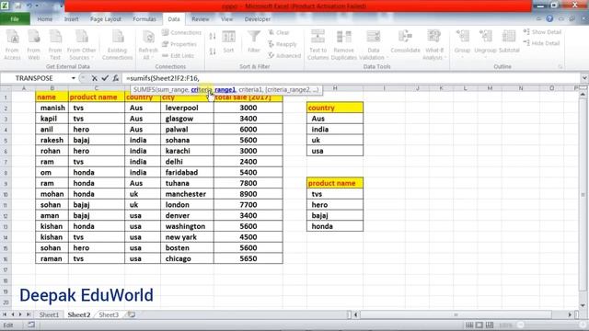Click Show Detail in Outline group

click(x=542, y=32)
